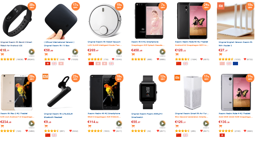This screenshot has width=255, height=143.
Task: Play video for Xiaomi Mi Band 2
Action: (32, 52)
